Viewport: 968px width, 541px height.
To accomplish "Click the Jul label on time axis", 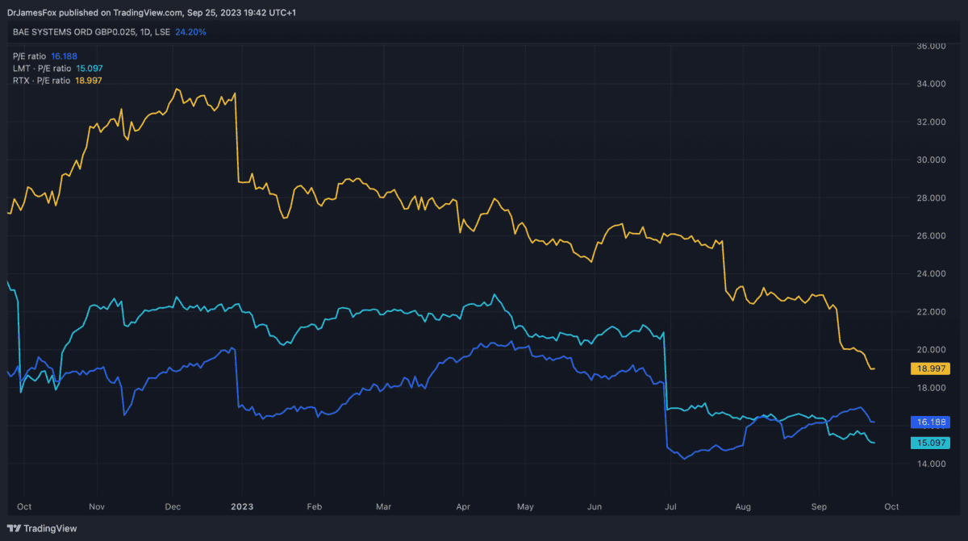I will 670,506.
